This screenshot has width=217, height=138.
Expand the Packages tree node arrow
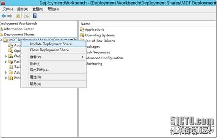(x=6, y=62)
